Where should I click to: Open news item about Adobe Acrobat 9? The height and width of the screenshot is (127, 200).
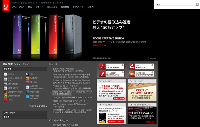pyautogui.click(x=68, y=70)
